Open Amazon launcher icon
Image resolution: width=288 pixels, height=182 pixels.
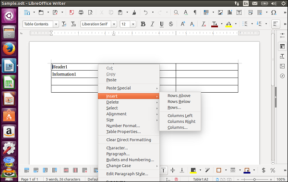coord(9,132)
